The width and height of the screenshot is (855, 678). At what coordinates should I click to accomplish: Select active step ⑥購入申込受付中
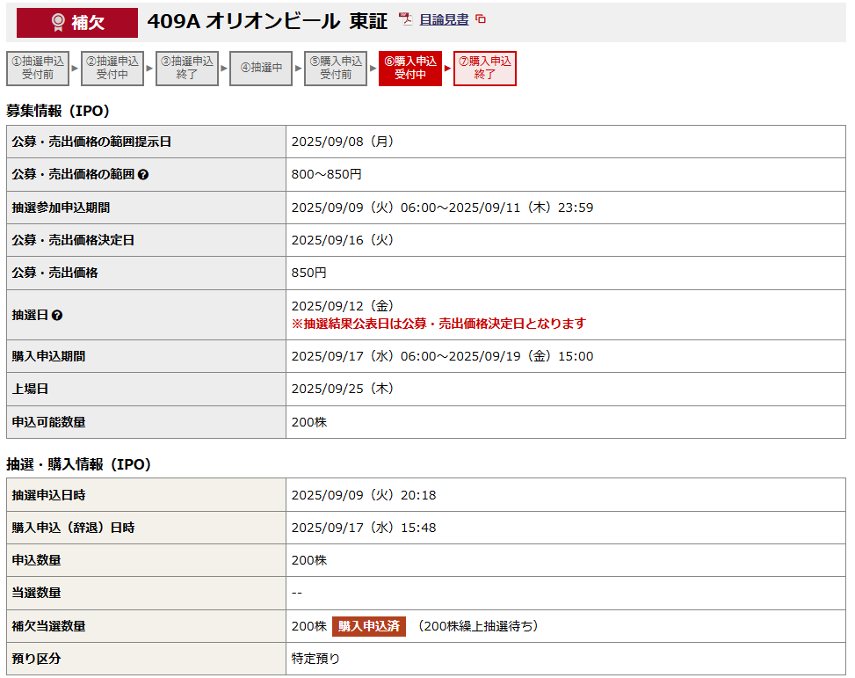pos(410,69)
